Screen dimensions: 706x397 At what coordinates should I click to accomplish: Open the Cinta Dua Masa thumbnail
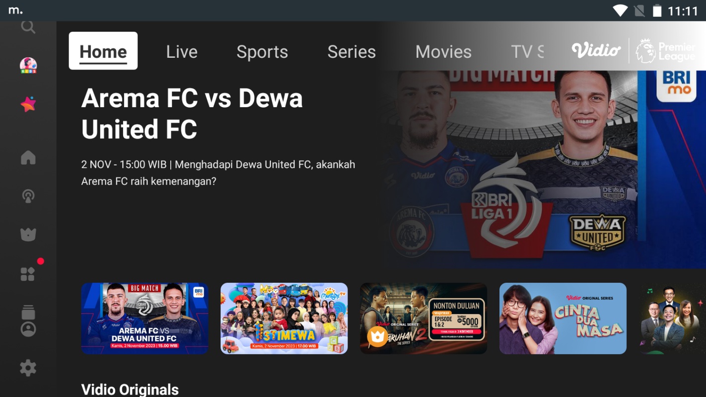point(563,318)
